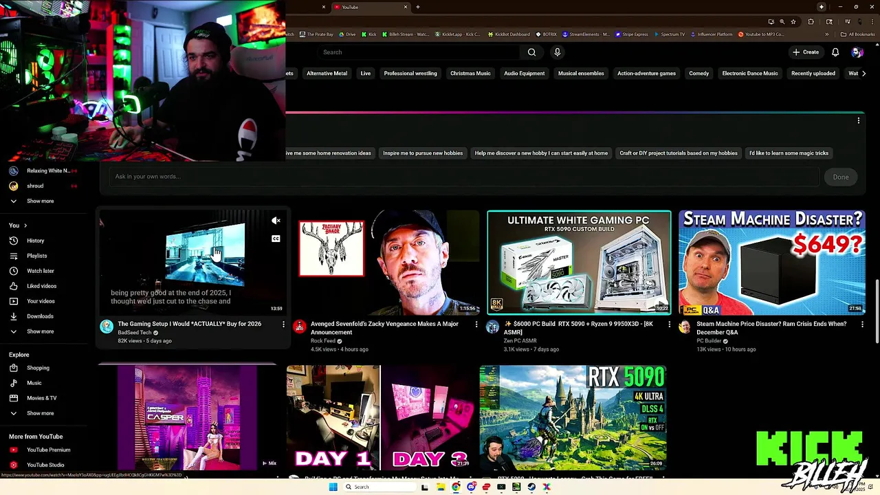Image resolution: width=880 pixels, height=495 pixels.
Task: Unmute the hovering video preview
Action: pos(276,221)
